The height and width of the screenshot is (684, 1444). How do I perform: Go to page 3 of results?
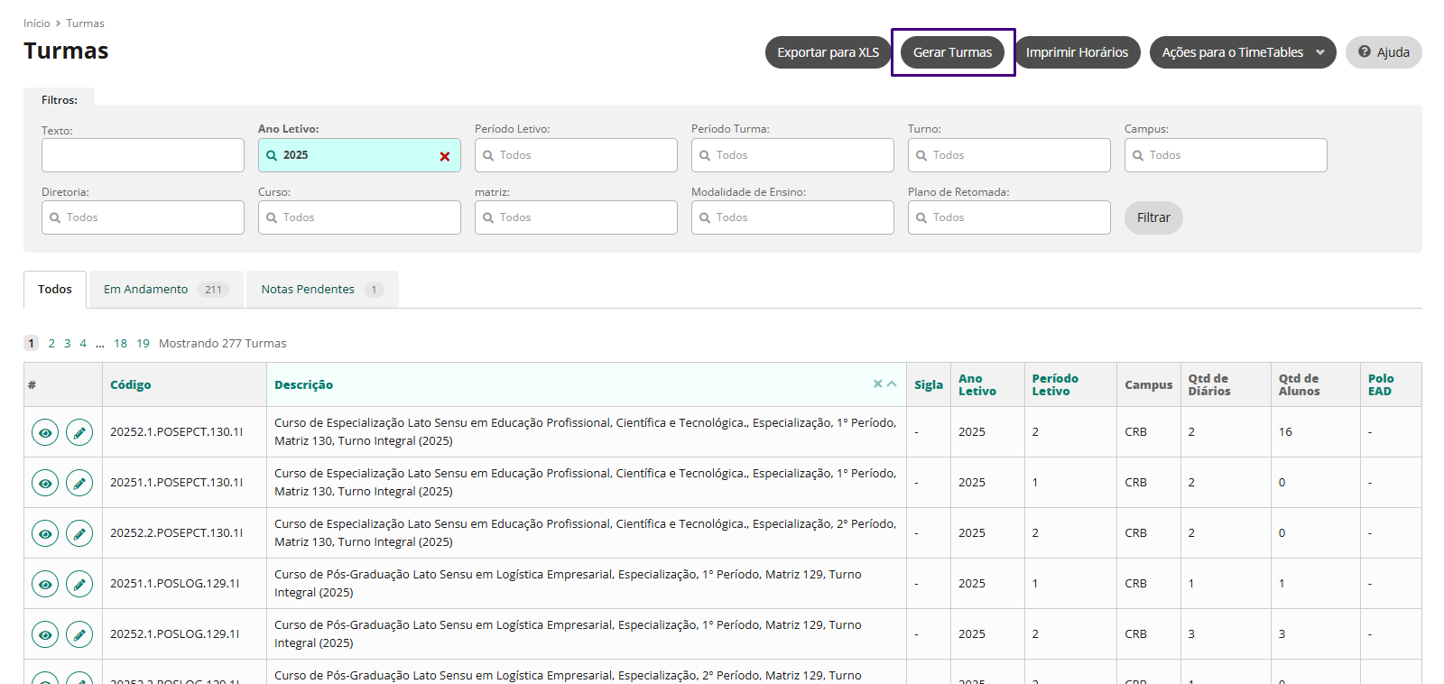pos(67,343)
